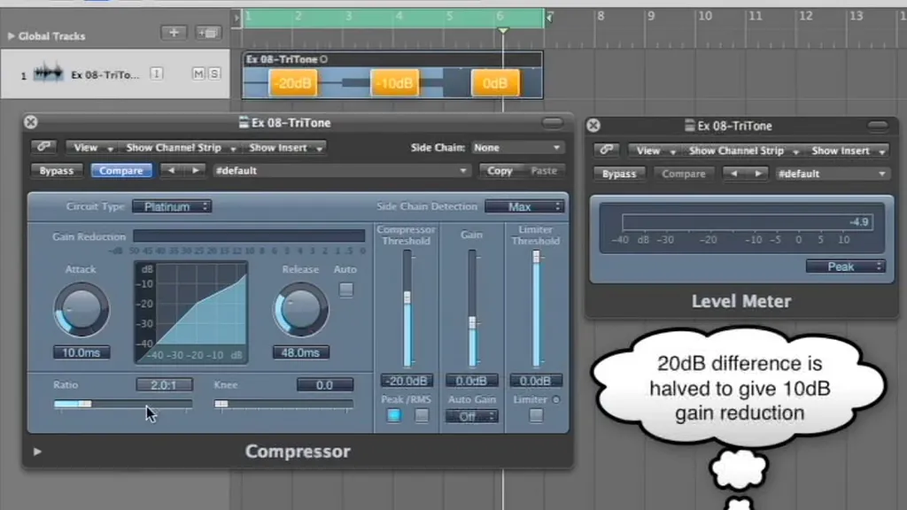The width and height of the screenshot is (907, 510).
Task: Click the Ratio slider track
Action: tap(122, 404)
